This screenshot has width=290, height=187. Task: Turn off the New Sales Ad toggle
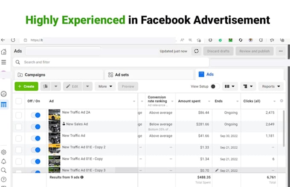pyautogui.click(x=36, y=127)
